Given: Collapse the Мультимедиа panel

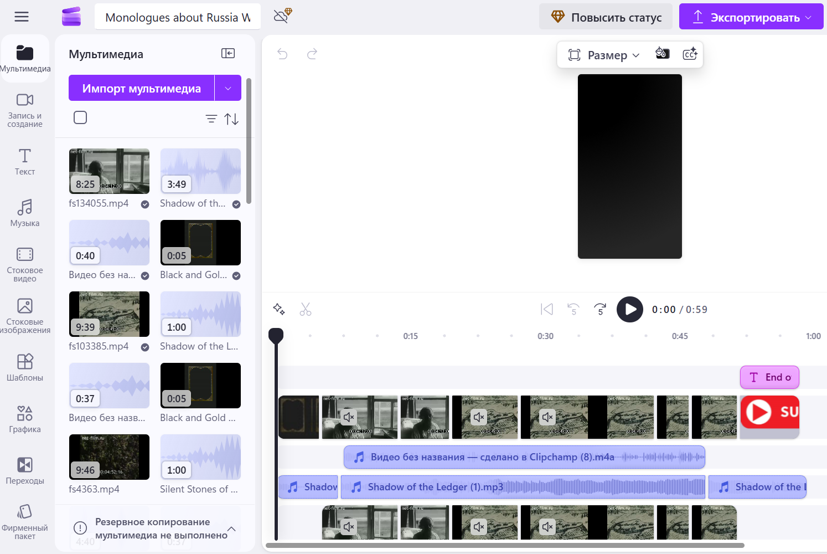Looking at the screenshot, I should click(228, 53).
